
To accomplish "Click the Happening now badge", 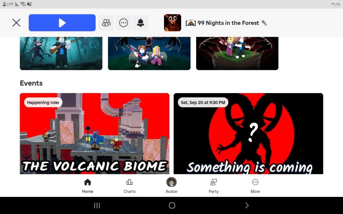I will (x=43, y=102).
